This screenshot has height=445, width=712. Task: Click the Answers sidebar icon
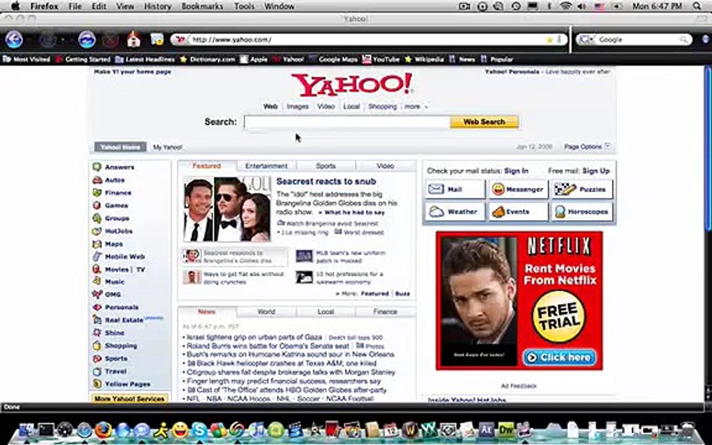(96, 167)
